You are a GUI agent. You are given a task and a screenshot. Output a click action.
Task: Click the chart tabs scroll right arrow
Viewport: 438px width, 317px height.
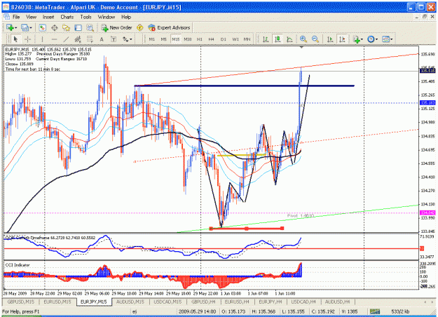point(432,302)
